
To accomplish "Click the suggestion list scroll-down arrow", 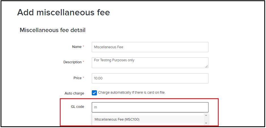I will click(206, 123).
